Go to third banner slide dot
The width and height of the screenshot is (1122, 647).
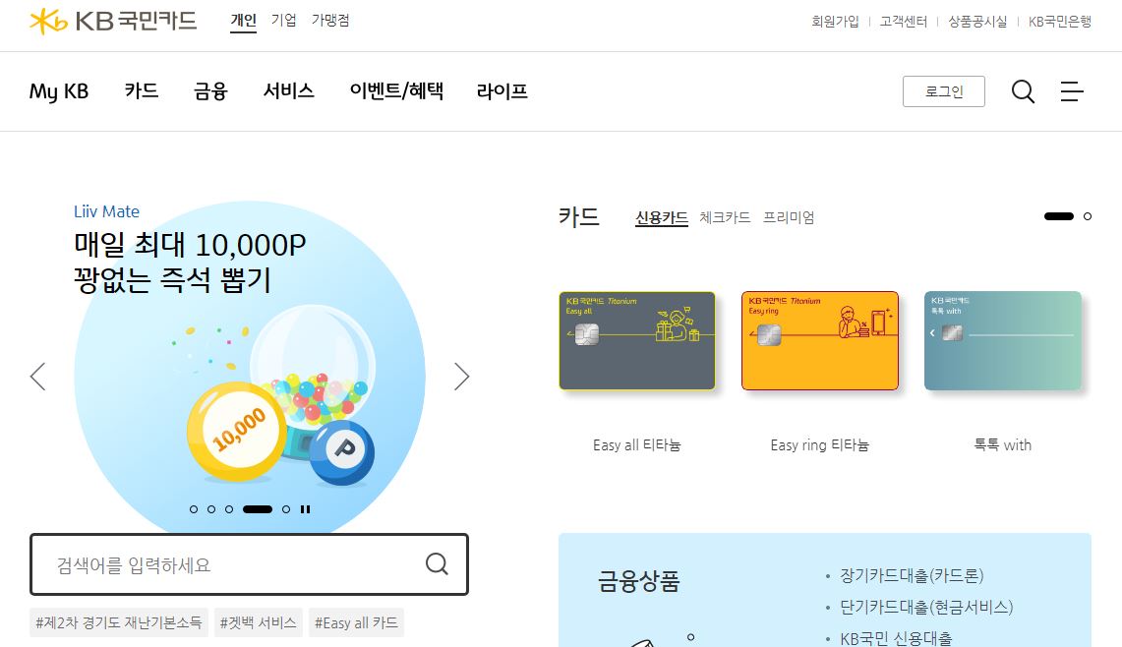tap(229, 509)
